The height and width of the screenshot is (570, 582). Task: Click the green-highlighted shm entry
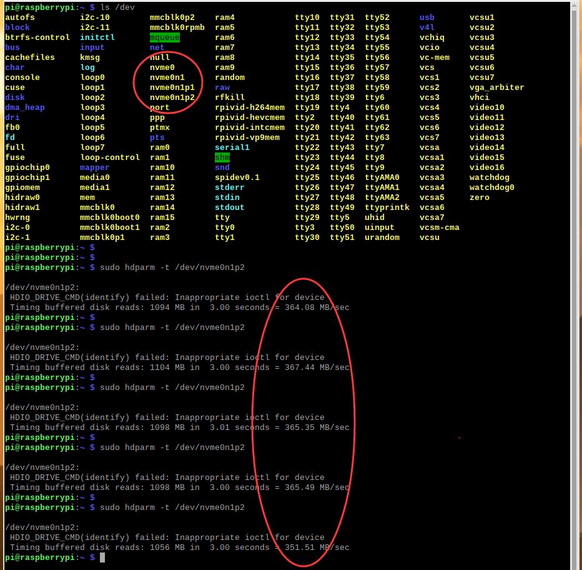[222, 157]
